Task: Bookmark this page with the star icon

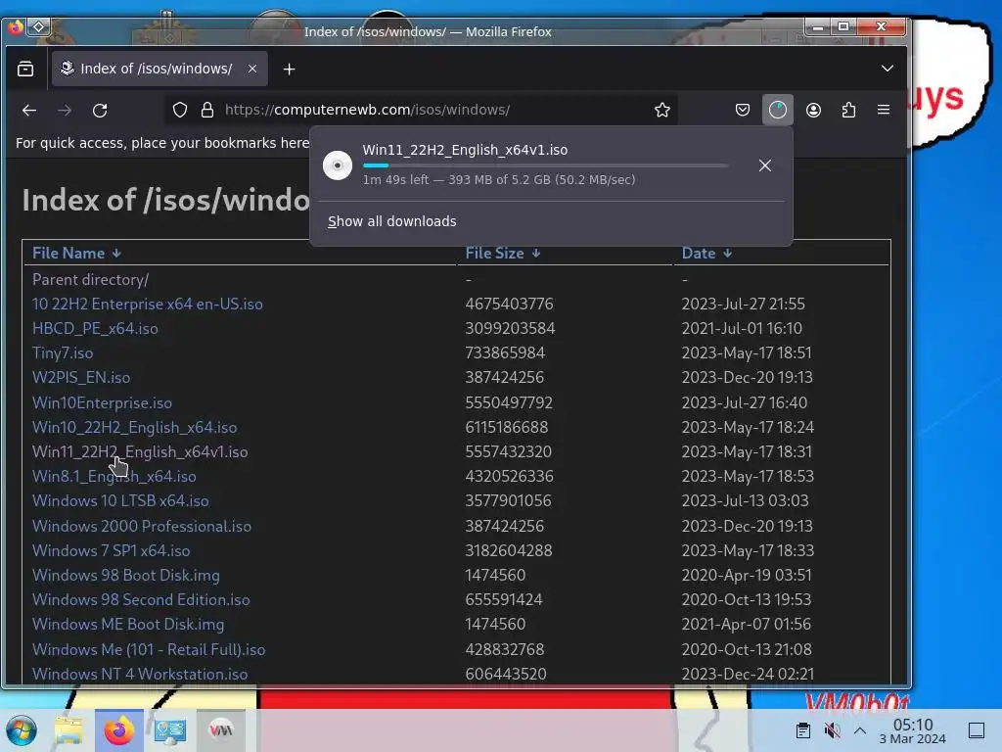Action: click(662, 110)
